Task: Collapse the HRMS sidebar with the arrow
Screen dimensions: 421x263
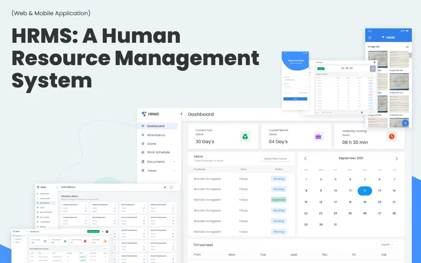Action: (181, 114)
